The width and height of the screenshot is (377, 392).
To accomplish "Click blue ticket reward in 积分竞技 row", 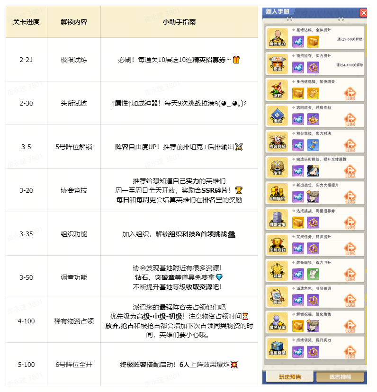I will [x=313, y=145].
